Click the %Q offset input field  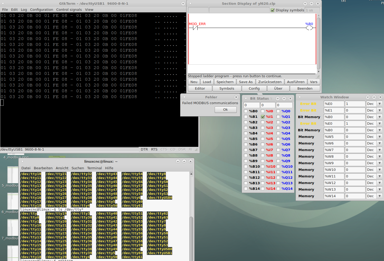[x=284, y=105]
